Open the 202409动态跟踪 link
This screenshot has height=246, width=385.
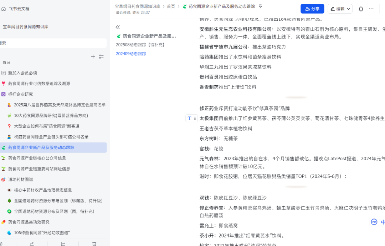(131, 54)
